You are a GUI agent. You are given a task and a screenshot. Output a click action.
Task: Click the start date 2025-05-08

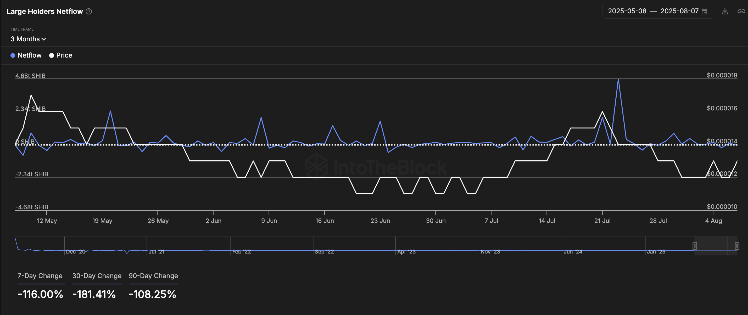(x=627, y=11)
